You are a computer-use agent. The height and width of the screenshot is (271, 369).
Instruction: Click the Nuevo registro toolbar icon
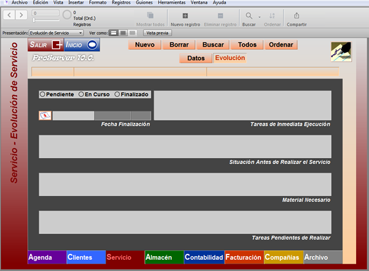click(x=185, y=16)
